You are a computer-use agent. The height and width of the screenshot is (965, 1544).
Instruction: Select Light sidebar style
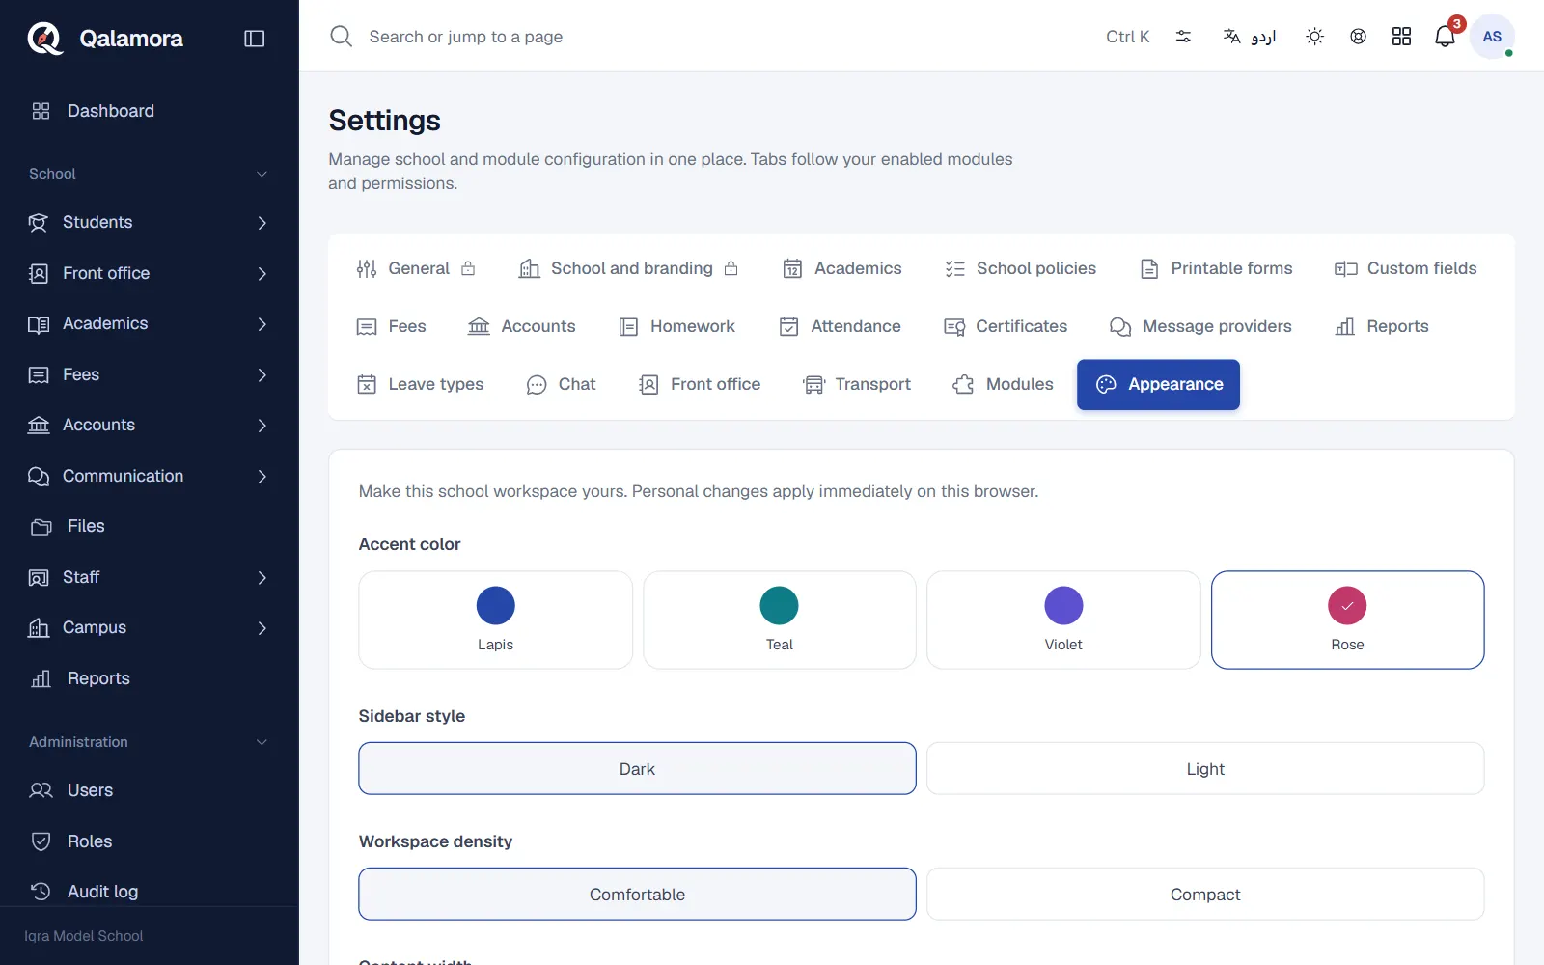point(1205,769)
